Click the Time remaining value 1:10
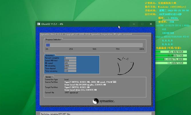 tap(70, 71)
